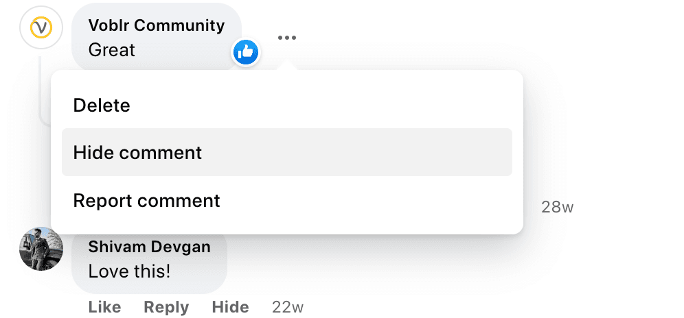The width and height of the screenshot is (684, 318).
Task: Select Delete from the comment menu
Action: pyautogui.click(x=102, y=106)
